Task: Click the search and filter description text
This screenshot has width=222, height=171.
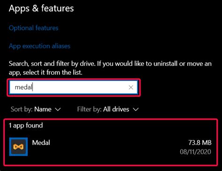Action: point(110,68)
